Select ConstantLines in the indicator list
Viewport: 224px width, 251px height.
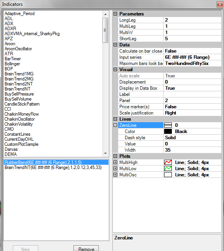[17, 134]
